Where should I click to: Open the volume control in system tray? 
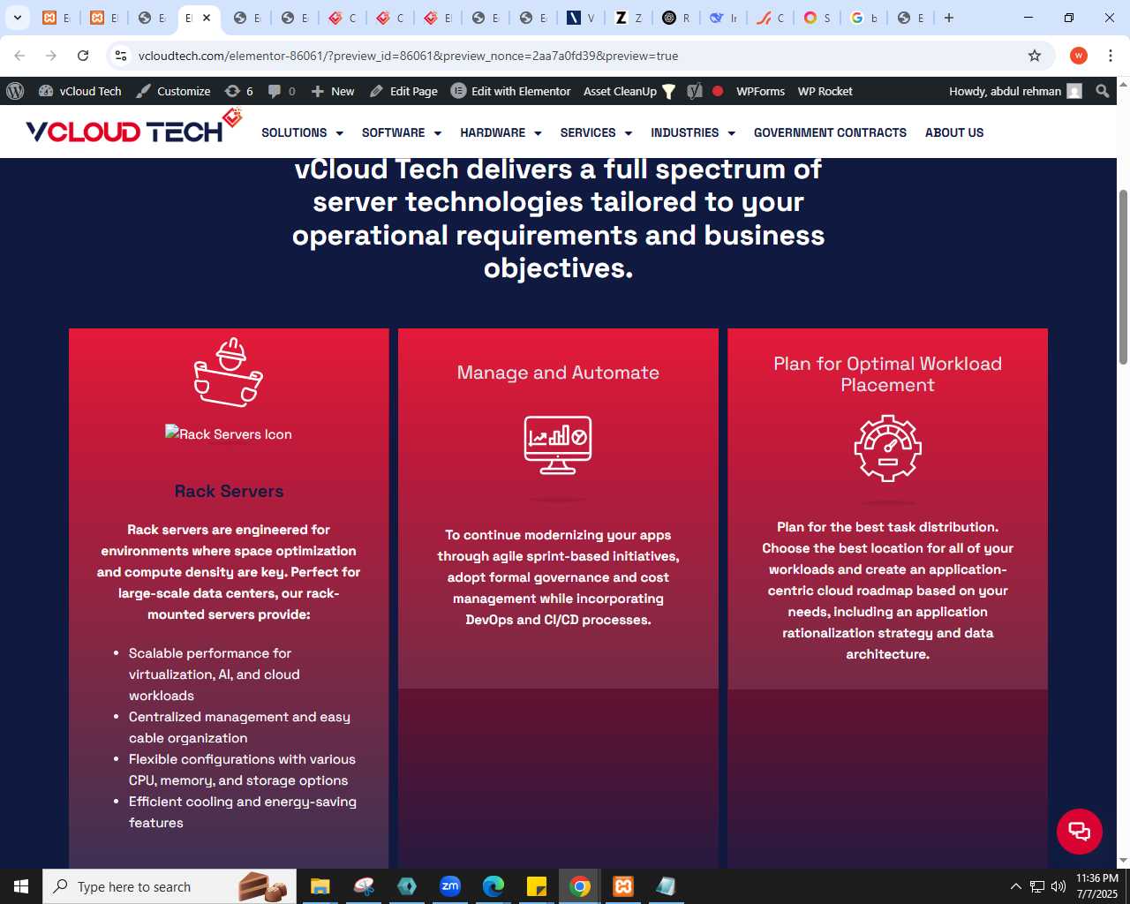(1058, 886)
